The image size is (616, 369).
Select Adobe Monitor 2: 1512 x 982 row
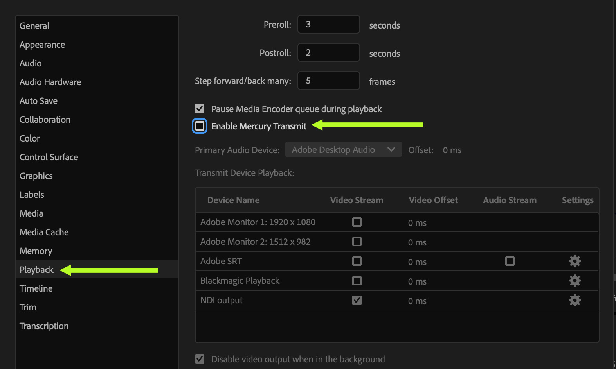click(397, 242)
